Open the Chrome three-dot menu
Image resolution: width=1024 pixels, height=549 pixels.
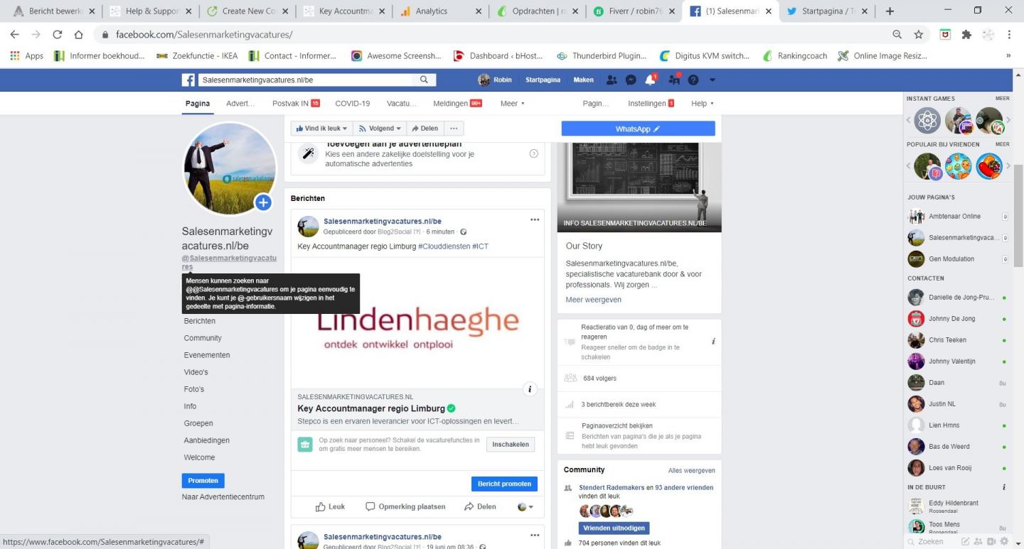point(1009,35)
